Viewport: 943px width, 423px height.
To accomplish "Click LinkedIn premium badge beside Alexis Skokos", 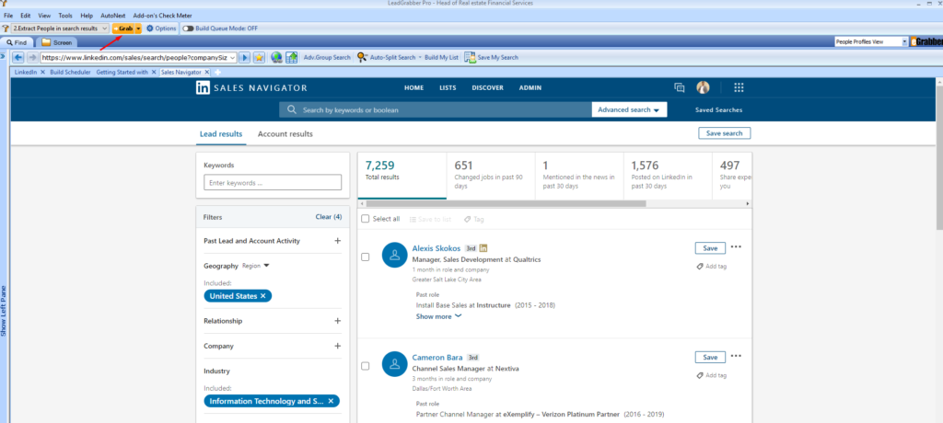I will (x=483, y=248).
